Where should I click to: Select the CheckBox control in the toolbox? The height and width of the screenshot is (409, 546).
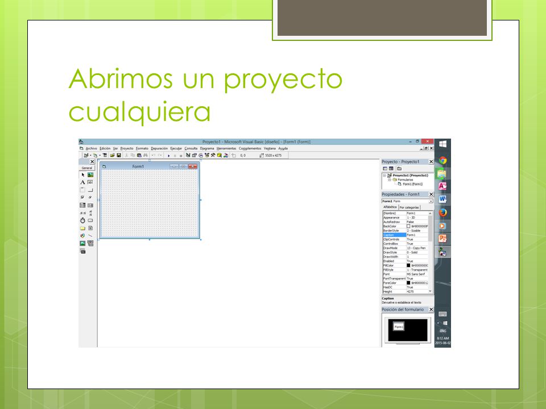83,198
